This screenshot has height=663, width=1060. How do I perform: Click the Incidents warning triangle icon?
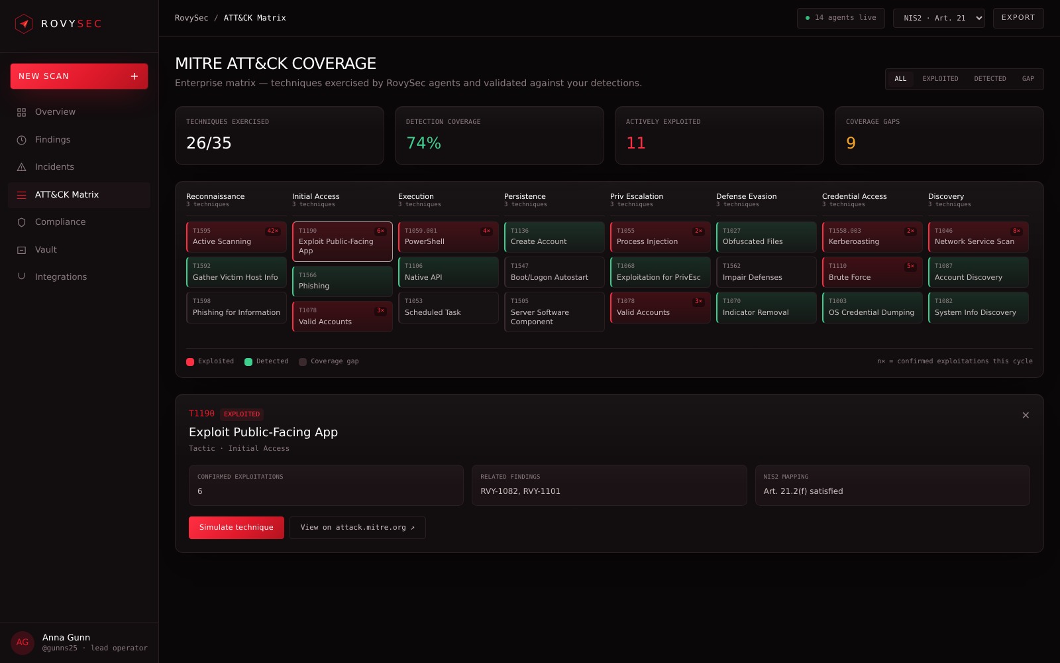[x=21, y=167]
